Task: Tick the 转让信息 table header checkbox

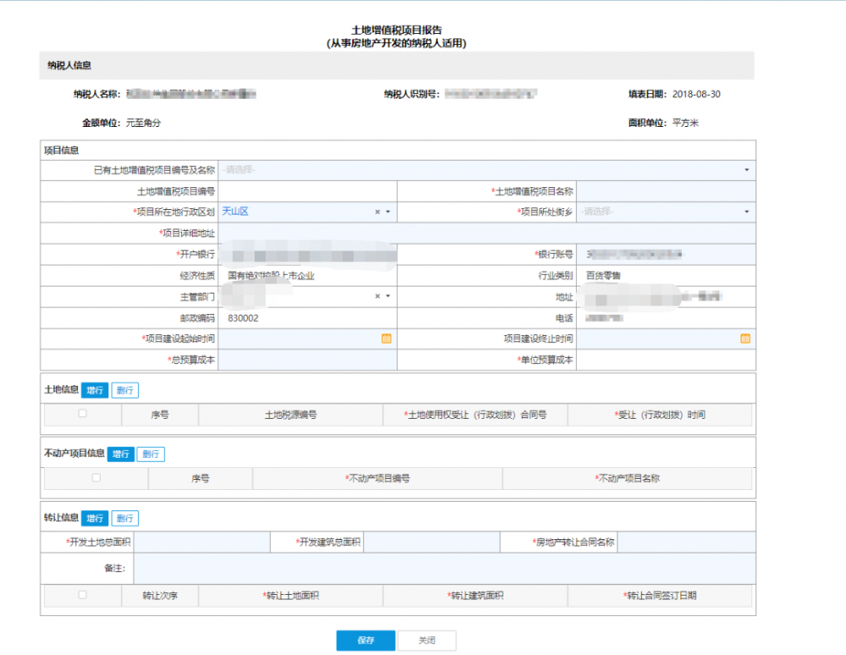Action: pos(82,595)
